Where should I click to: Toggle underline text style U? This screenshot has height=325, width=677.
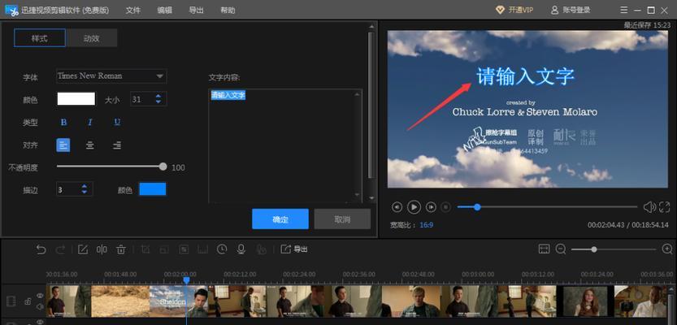117,122
